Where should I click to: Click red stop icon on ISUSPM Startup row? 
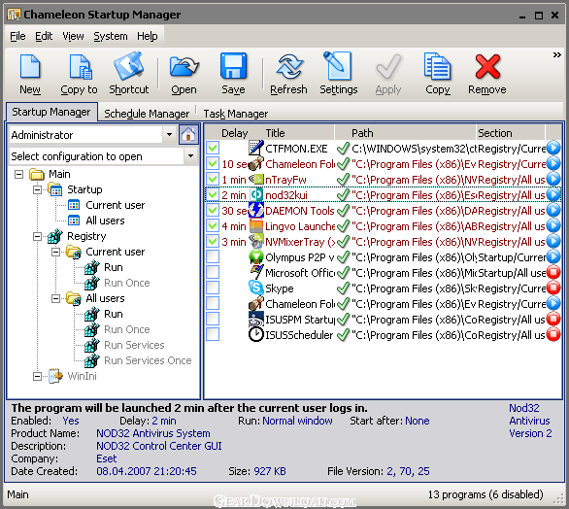click(553, 319)
